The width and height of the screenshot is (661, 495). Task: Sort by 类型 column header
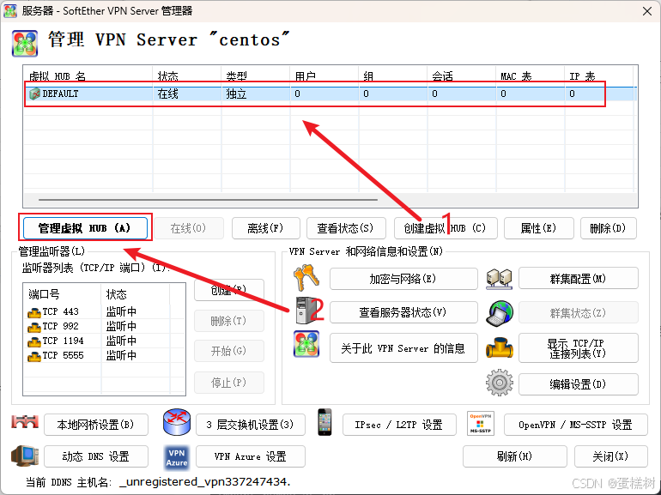pos(256,75)
